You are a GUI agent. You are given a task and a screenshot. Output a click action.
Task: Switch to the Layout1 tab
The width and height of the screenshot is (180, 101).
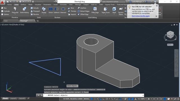(x=13, y=98)
